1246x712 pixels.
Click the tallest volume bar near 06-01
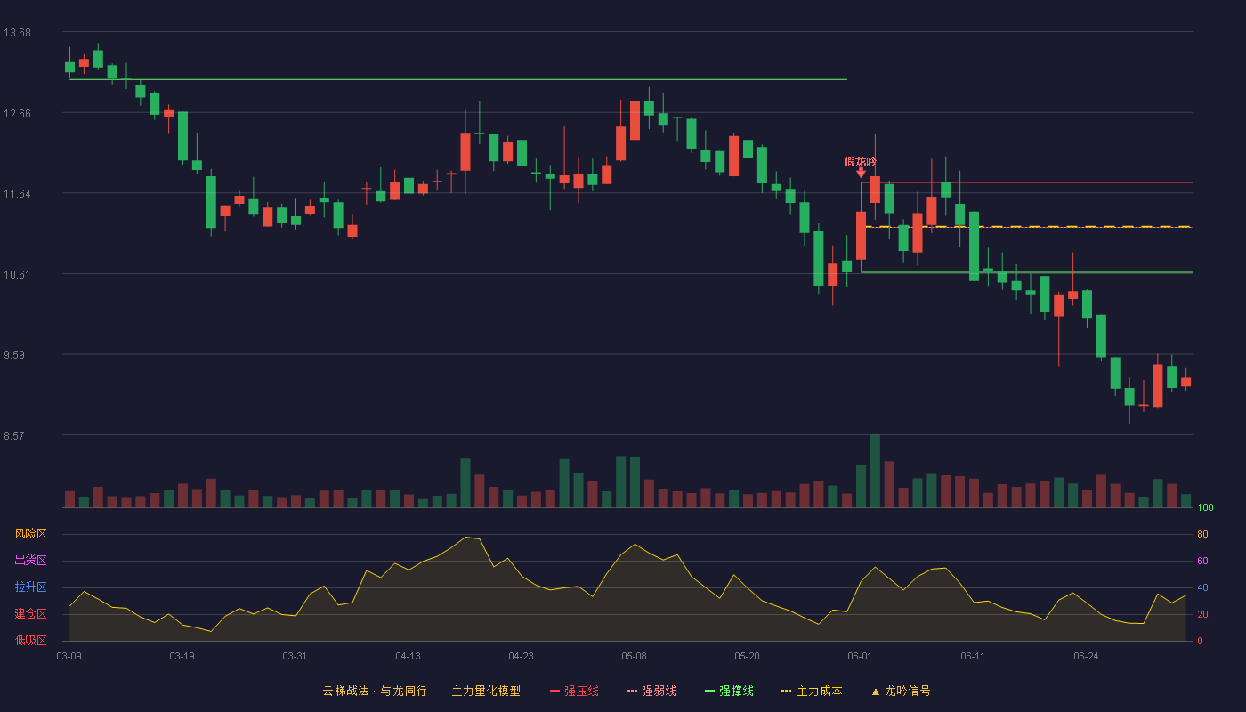pyautogui.click(x=875, y=471)
